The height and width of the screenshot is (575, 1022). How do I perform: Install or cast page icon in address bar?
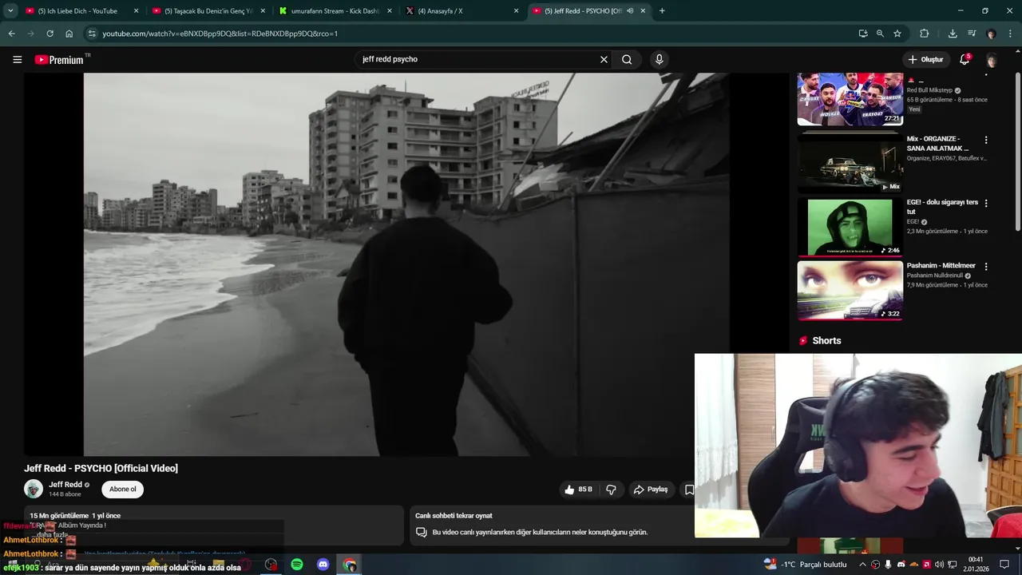[x=863, y=34]
